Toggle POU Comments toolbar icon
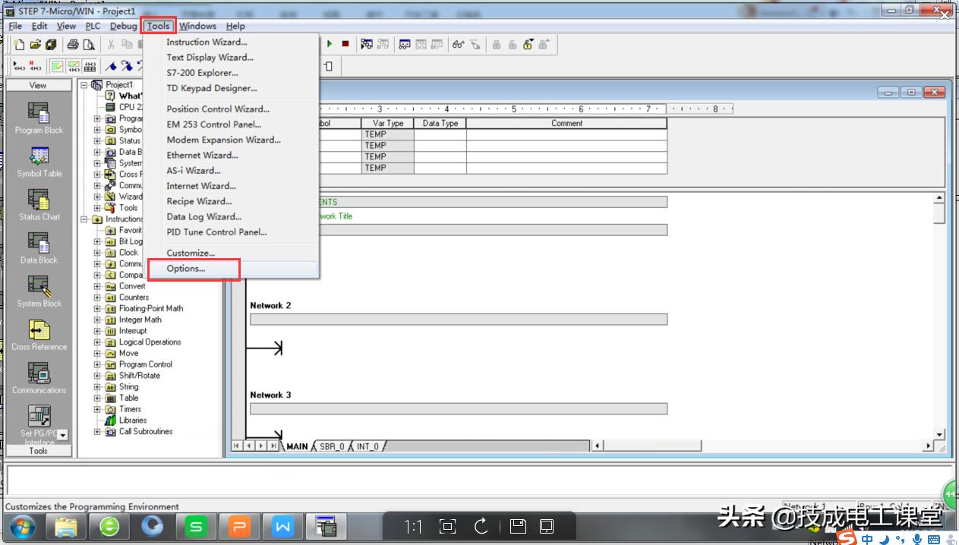This screenshot has width=959, height=545. pyautogui.click(x=57, y=66)
